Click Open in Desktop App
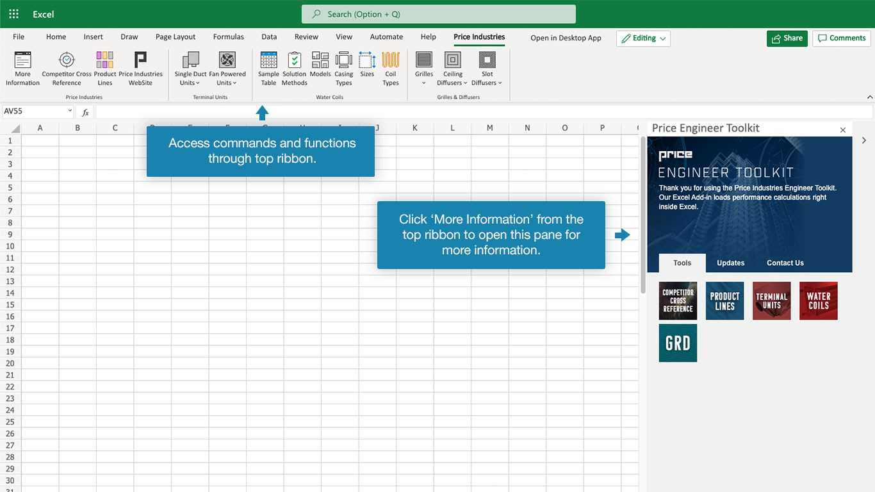 (566, 38)
